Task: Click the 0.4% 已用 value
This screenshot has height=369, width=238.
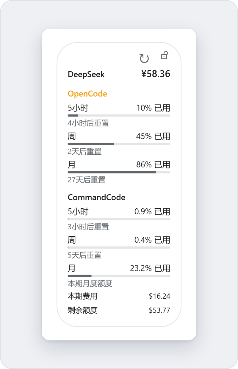Action: pyautogui.click(x=152, y=240)
